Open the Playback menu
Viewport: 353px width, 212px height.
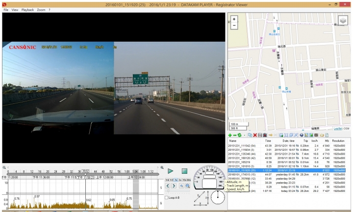27,10
